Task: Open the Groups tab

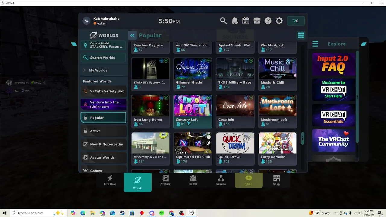Action: (x=221, y=180)
